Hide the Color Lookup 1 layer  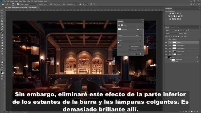pyautogui.click(x=166, y=48)
